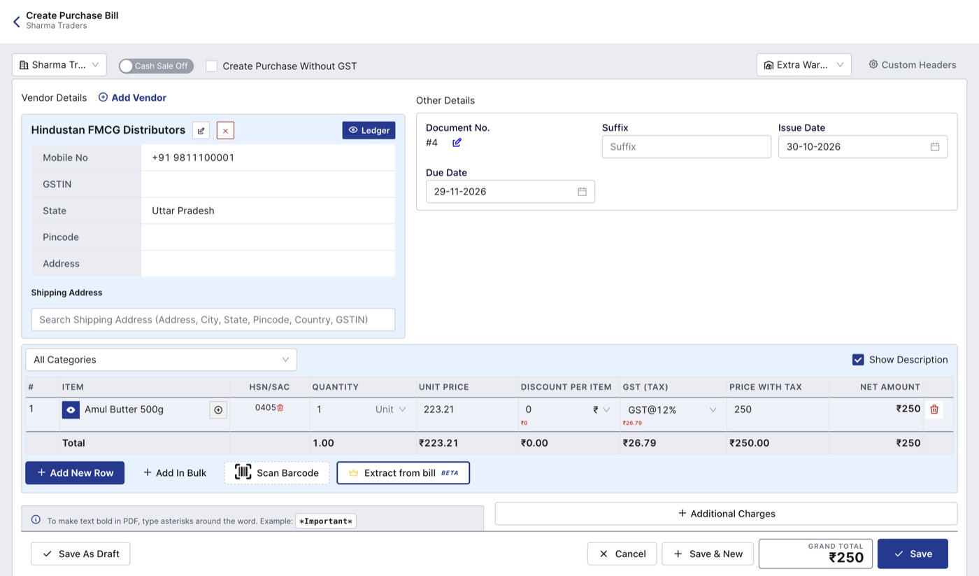Image resolution: width=979 pixels, height=576 pixels.
Task: Scan a barcode for items
Action: click(x=277, y=473)
